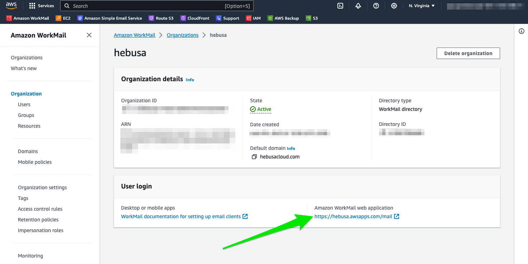Close the Amazon WorkMail side navigation
Viewport: 528px width, 264px height.
[89, 35]
